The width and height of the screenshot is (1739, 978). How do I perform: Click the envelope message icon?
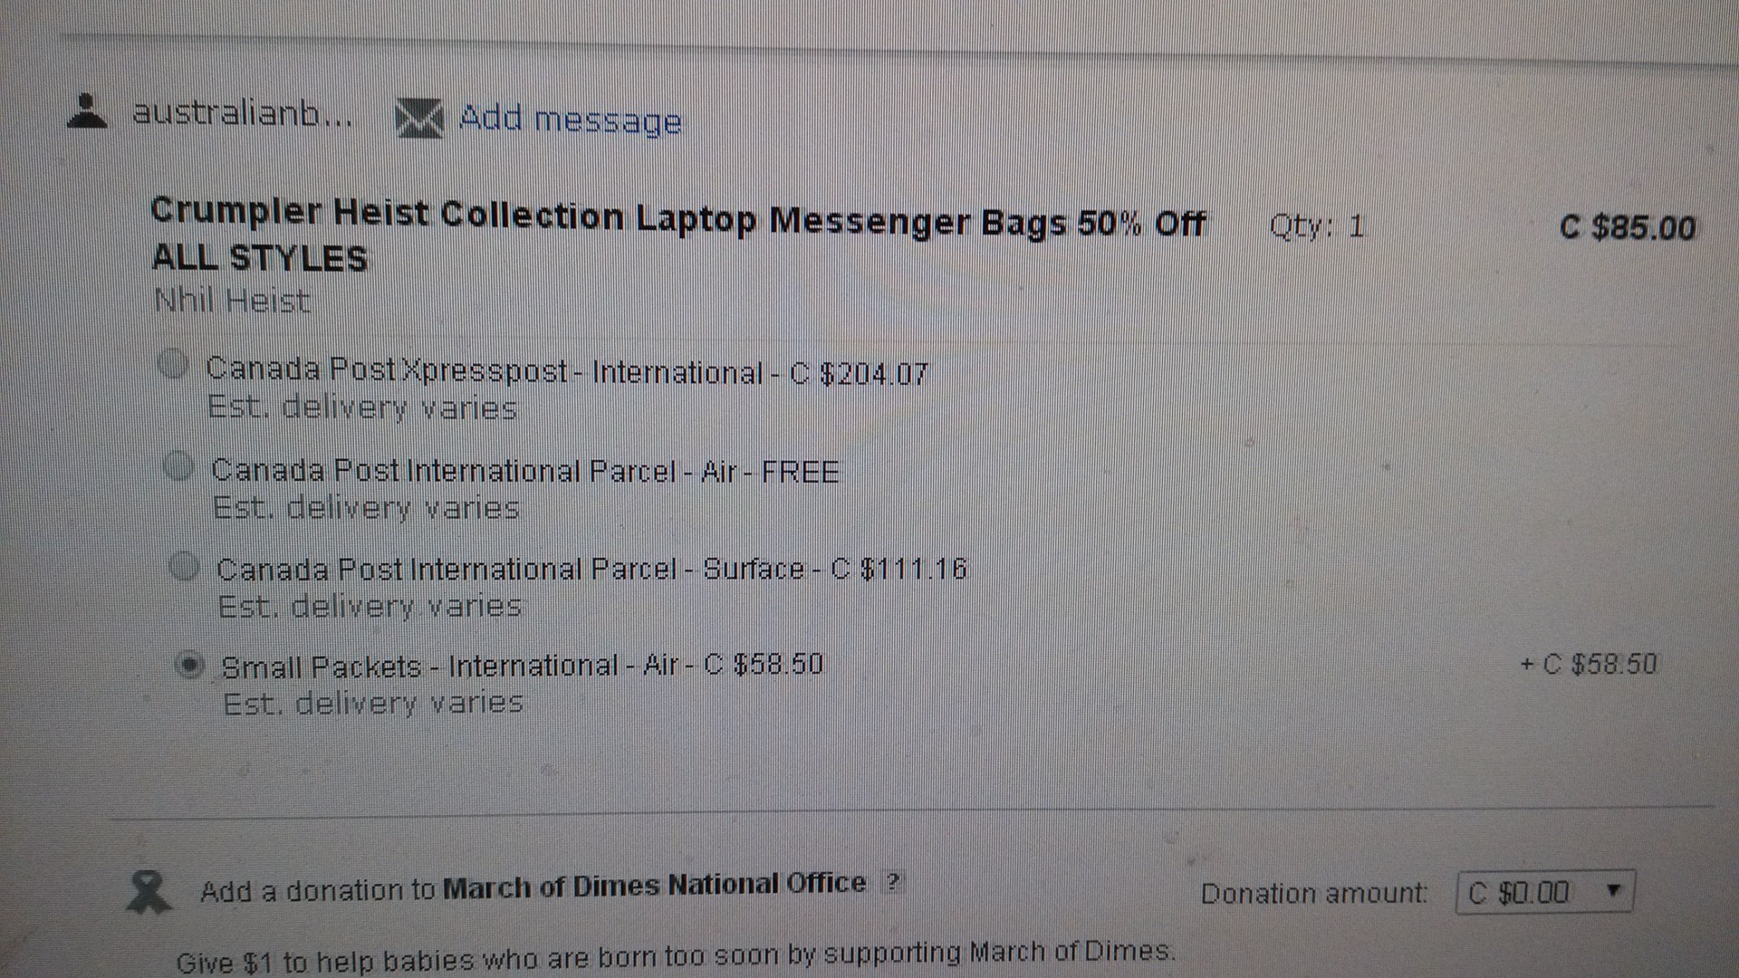[x=418, y=119]
